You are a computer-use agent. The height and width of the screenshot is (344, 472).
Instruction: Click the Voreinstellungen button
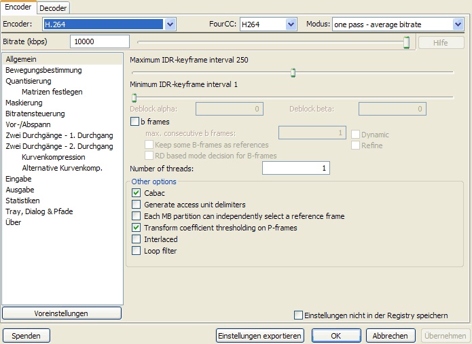62,313
